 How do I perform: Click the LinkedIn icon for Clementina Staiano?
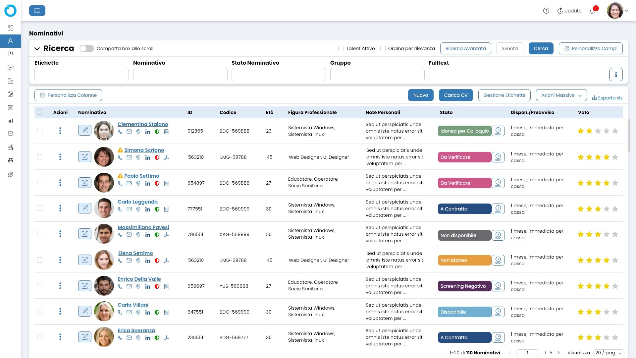[x=148, y=132]
